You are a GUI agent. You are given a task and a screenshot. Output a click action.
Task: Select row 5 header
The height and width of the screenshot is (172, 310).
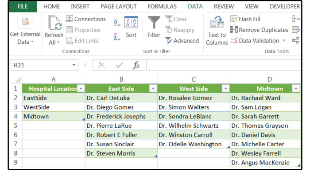click(15, 125)
